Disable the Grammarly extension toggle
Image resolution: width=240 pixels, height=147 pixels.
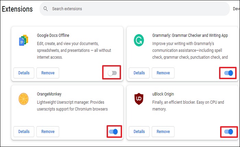(228, 73)
